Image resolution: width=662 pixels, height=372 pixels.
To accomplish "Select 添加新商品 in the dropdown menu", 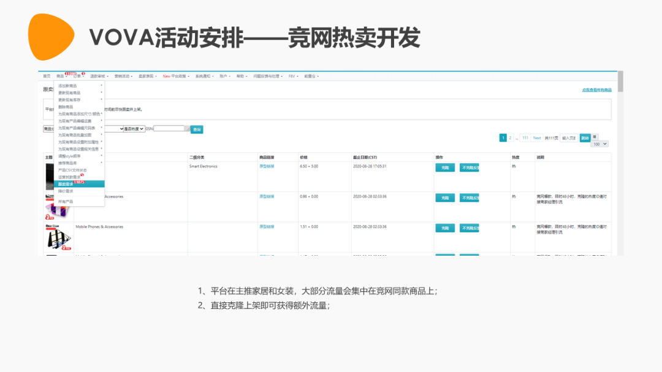I will coord(79,86).
